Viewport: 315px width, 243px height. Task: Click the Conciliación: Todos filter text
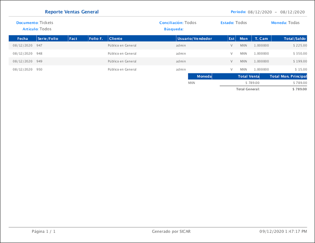(x=178, y=23)
